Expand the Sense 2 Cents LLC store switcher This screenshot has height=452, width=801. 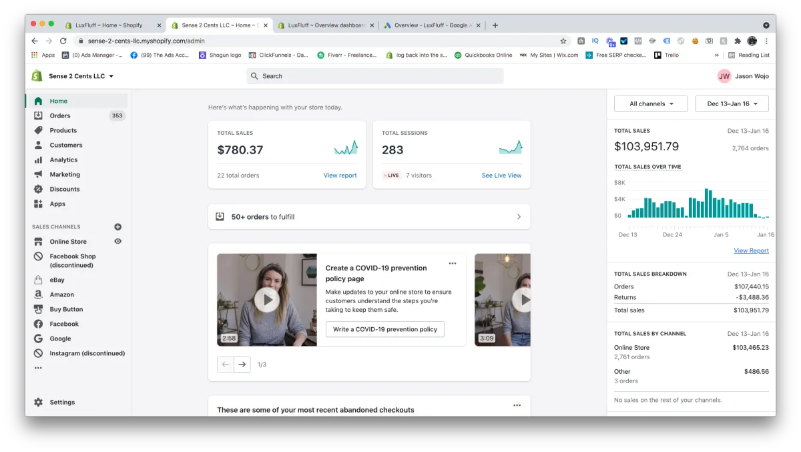click(x=81, y=76)
